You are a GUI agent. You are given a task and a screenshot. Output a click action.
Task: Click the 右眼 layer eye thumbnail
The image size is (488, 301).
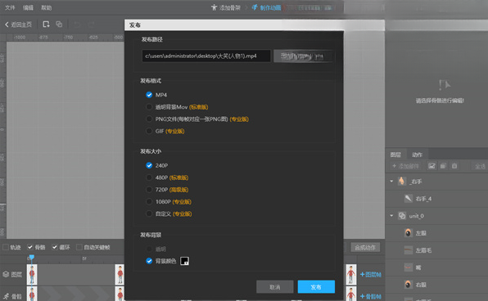pyautogui.click(x=409, y=285)
